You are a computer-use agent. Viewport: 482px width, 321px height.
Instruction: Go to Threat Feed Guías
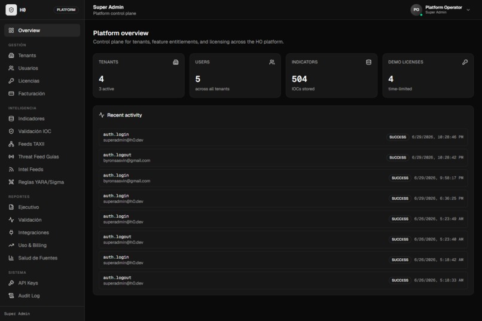coord(42,157)
